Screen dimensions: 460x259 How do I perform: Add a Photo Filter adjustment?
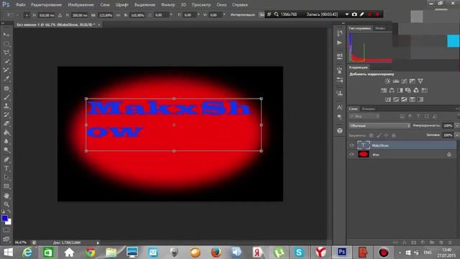(x=408, y=91)
